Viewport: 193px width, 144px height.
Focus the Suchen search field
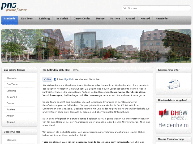click(x=156, y=8)
